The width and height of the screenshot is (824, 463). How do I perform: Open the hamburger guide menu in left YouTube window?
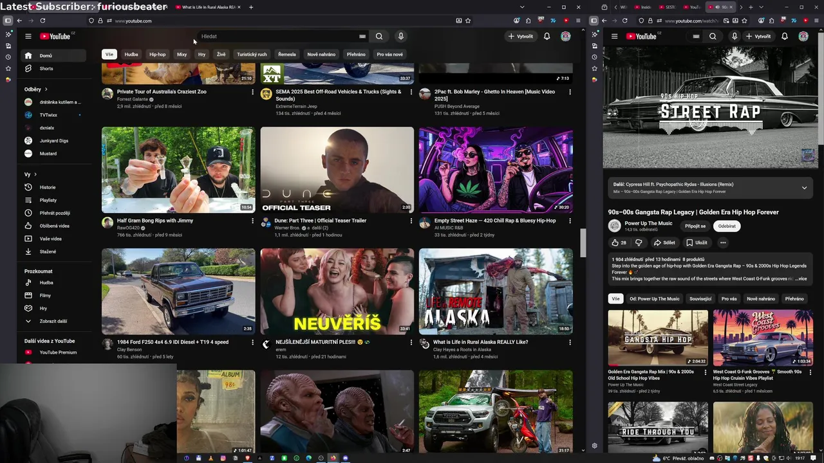(28, 37)
